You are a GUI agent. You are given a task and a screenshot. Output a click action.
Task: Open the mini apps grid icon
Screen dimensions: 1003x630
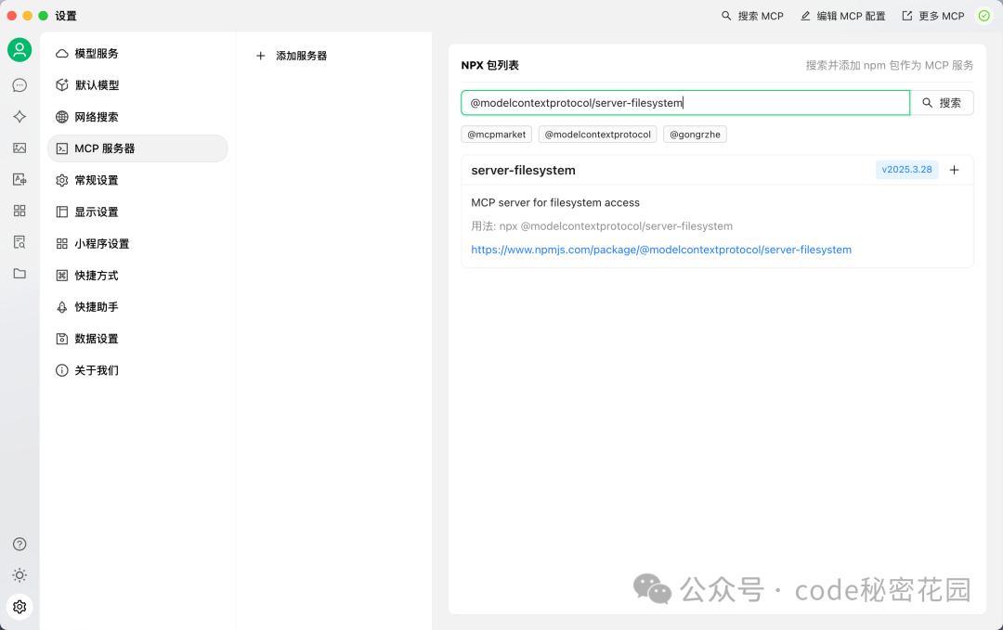20,211
